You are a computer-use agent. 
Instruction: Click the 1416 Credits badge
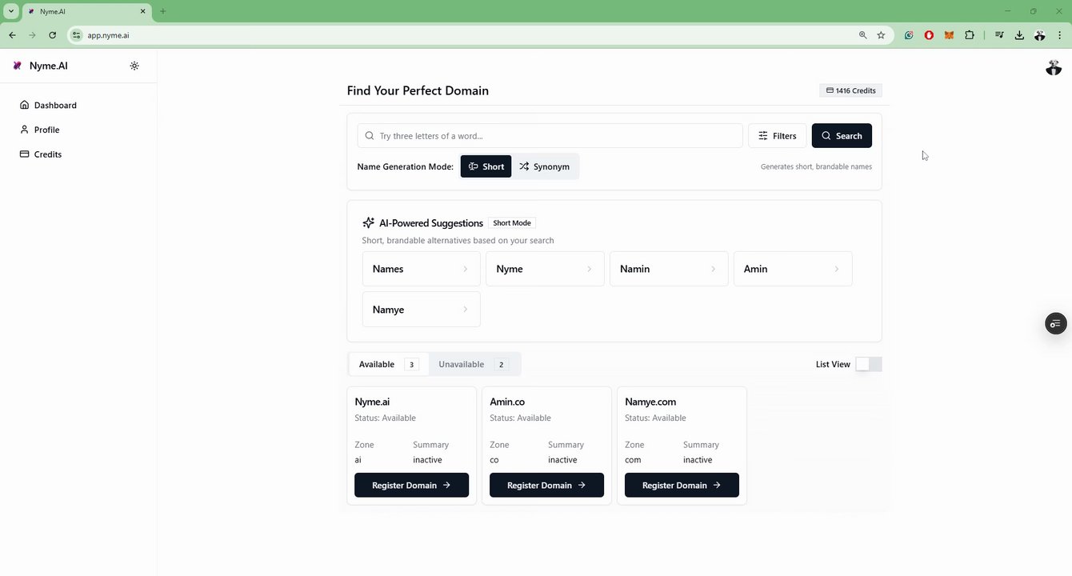[x=851, y=90]
